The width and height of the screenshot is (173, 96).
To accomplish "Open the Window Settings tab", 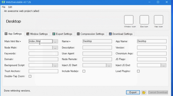I will [x=37, y=34].
